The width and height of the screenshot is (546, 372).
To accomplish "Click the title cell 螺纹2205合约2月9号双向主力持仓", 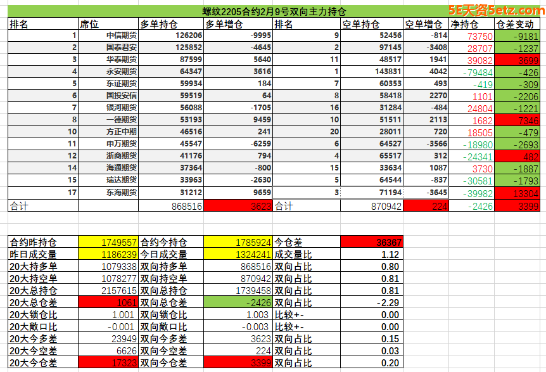I will click(x=272, y=12).
